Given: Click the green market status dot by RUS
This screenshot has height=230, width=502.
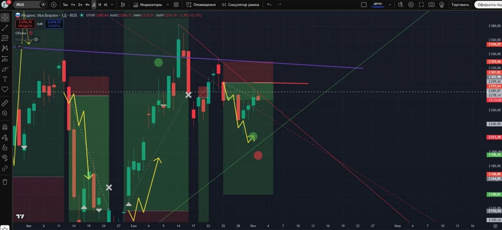Looking at the screenshot, I should pos(82,15).
